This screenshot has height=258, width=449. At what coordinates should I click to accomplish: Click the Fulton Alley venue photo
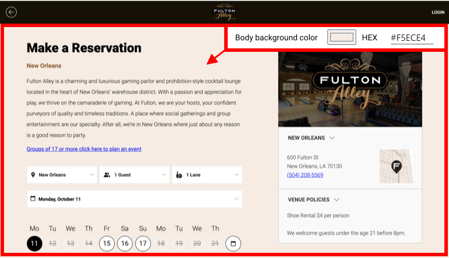click(350, 89)
